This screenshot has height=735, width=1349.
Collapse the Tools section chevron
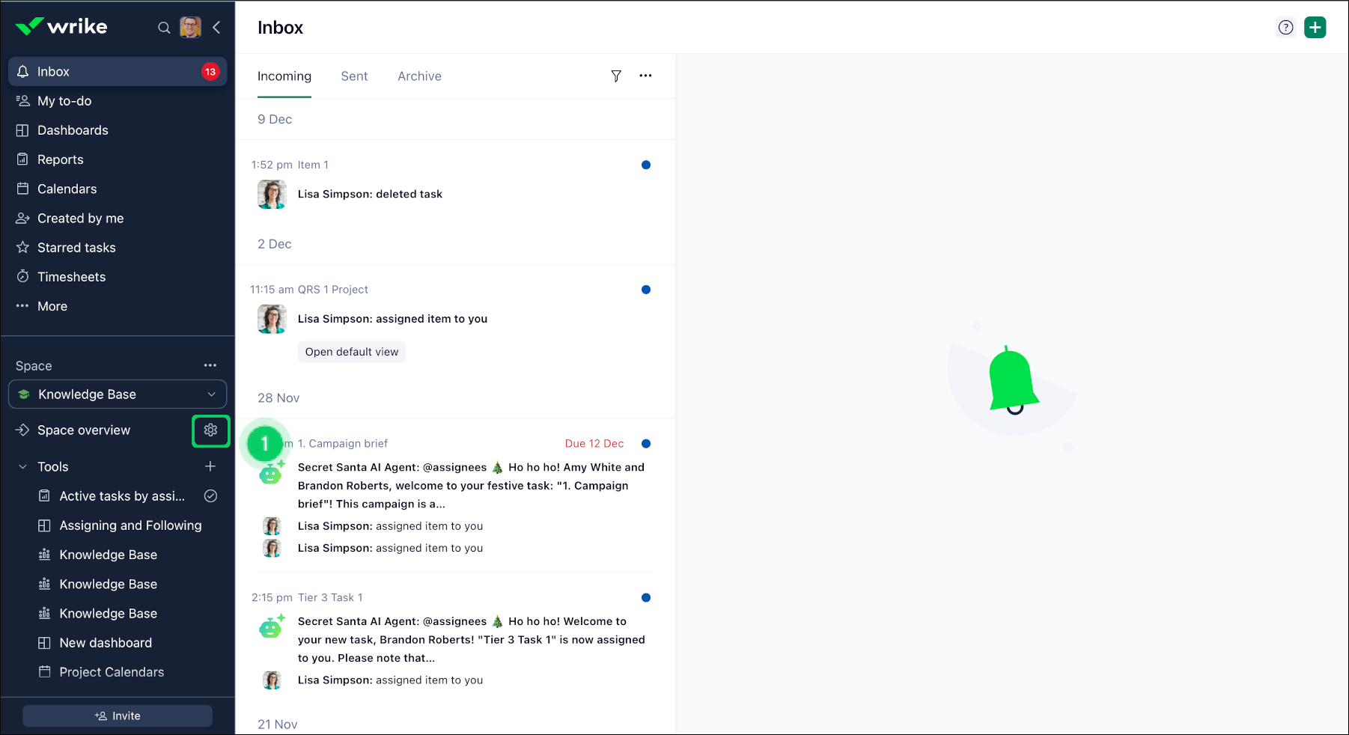[22, 467]
